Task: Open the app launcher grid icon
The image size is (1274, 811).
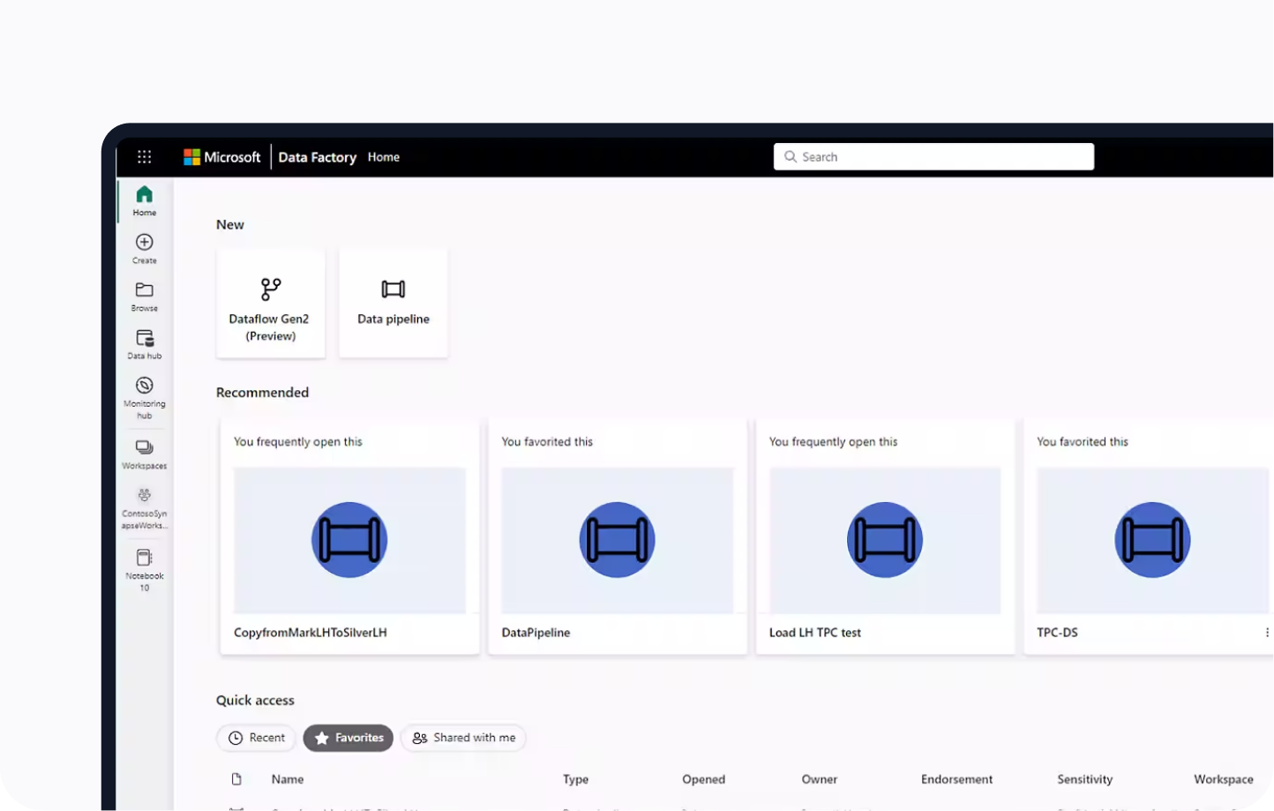Action: (145, 157)
